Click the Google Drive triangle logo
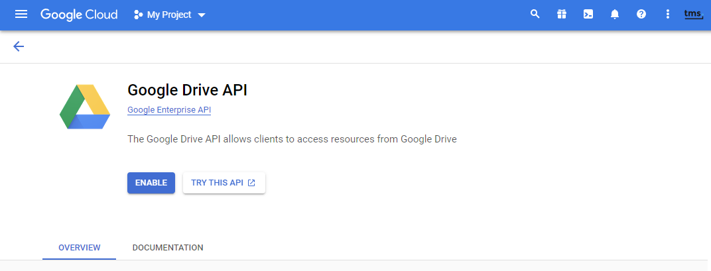Image resolution: width=711 pixels, height=271 pixels. 85,107
